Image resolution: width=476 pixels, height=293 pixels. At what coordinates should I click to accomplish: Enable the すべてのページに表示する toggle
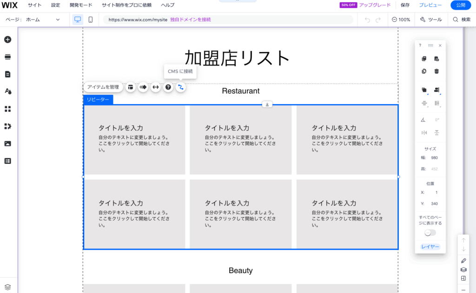point(430,233)
